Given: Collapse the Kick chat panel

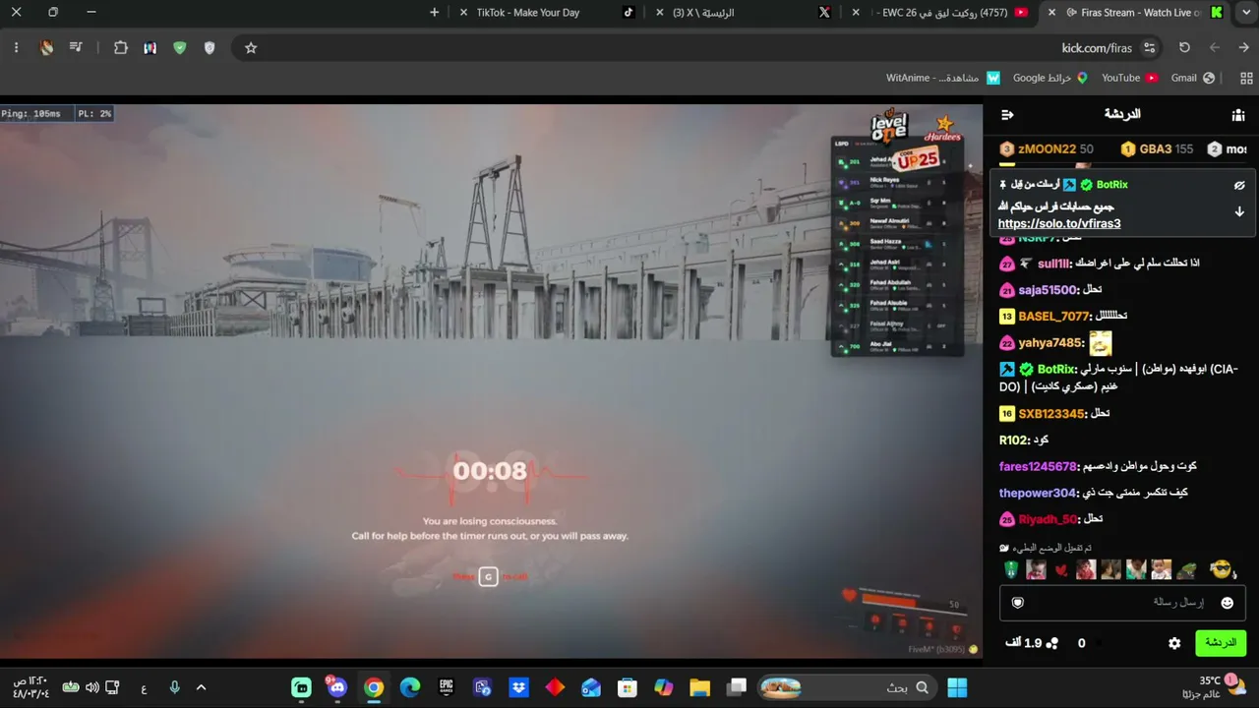Looking at the screenshot, I should tap(1007, 115).
